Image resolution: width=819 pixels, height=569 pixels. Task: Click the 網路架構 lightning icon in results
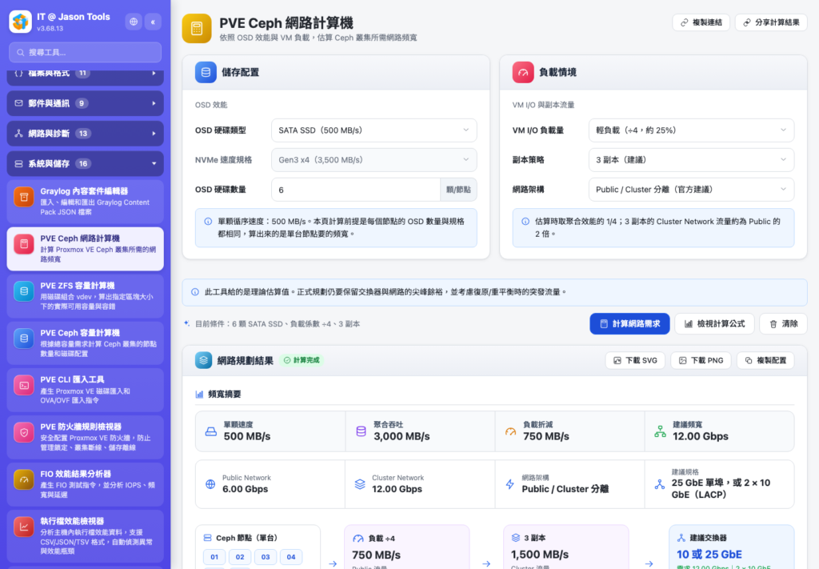pos(509,484)
